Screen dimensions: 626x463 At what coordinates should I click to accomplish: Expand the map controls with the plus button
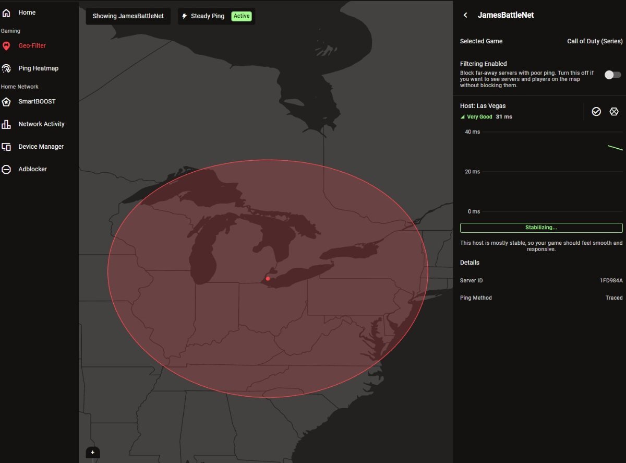[92, 452]
